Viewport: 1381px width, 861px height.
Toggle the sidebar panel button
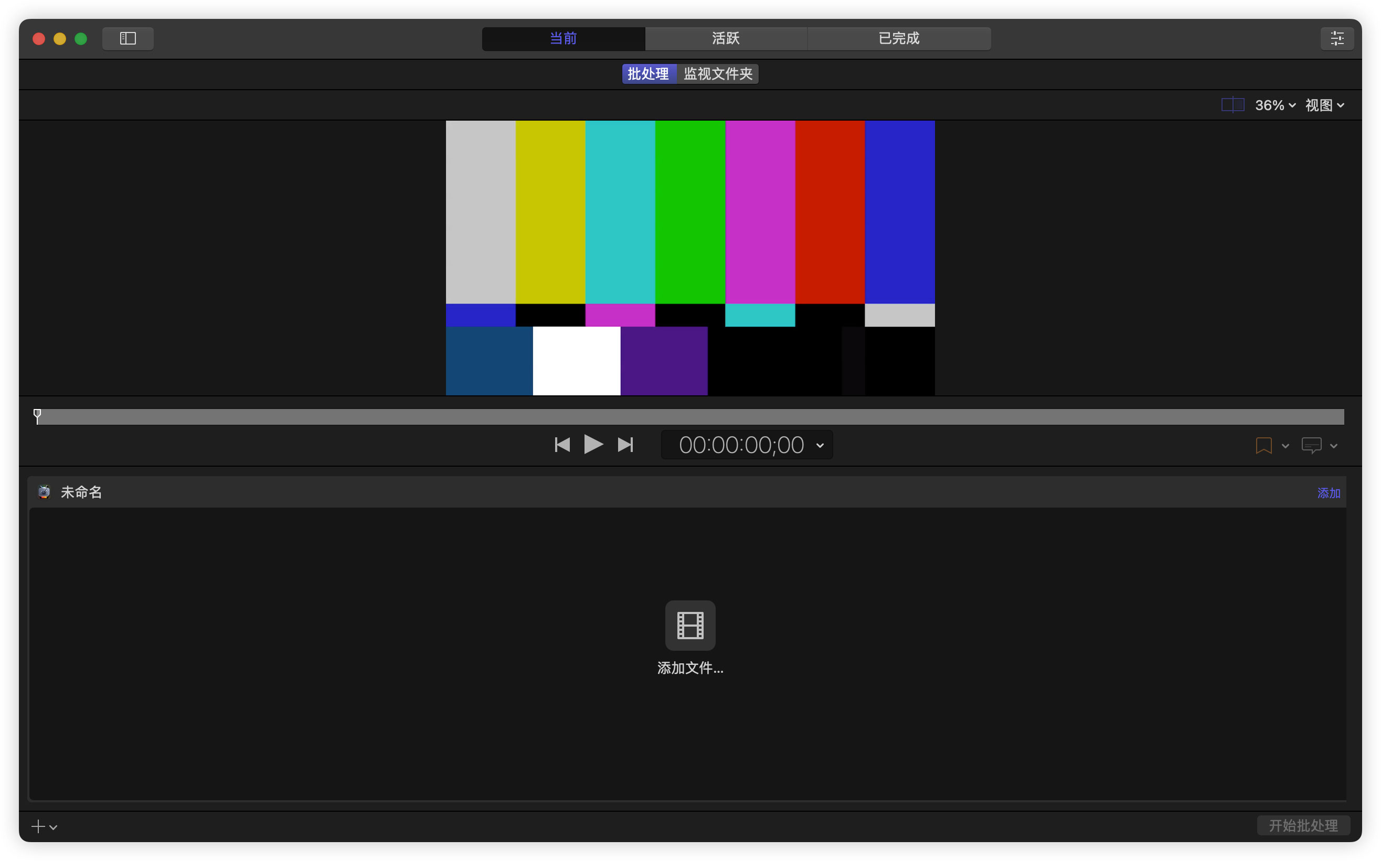coord(128,38)
